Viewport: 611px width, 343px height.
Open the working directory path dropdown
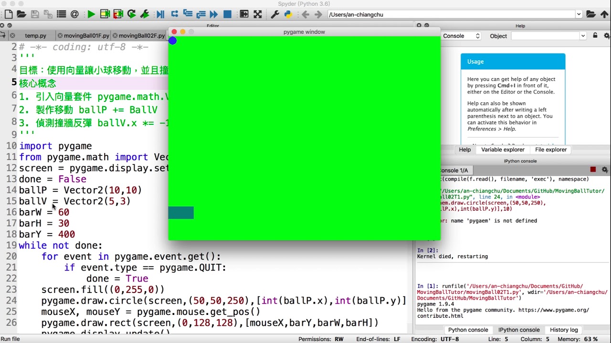tap(579, 14)
